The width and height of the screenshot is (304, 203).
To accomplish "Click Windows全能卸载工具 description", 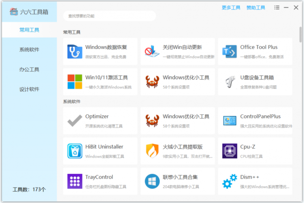I will click(104, 156).
